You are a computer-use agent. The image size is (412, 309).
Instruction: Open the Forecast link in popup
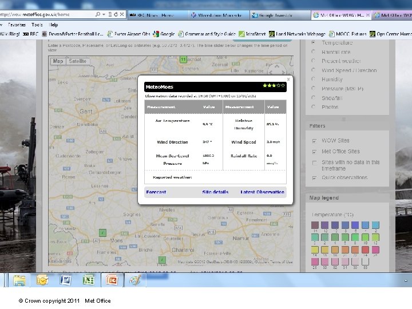156,192
